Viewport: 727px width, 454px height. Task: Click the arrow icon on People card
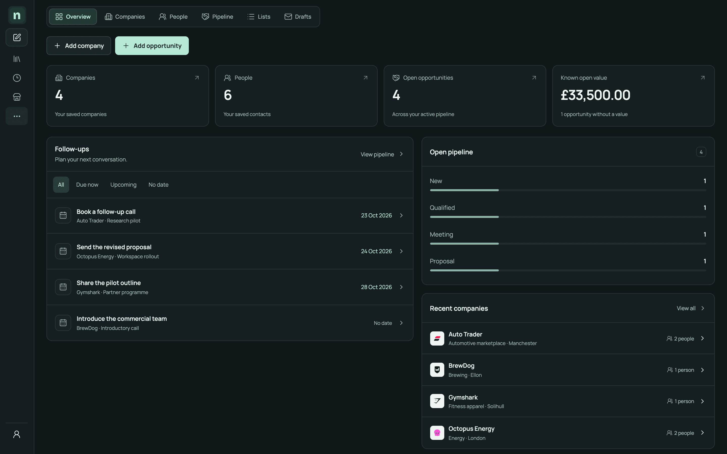(x=365, y=78)
